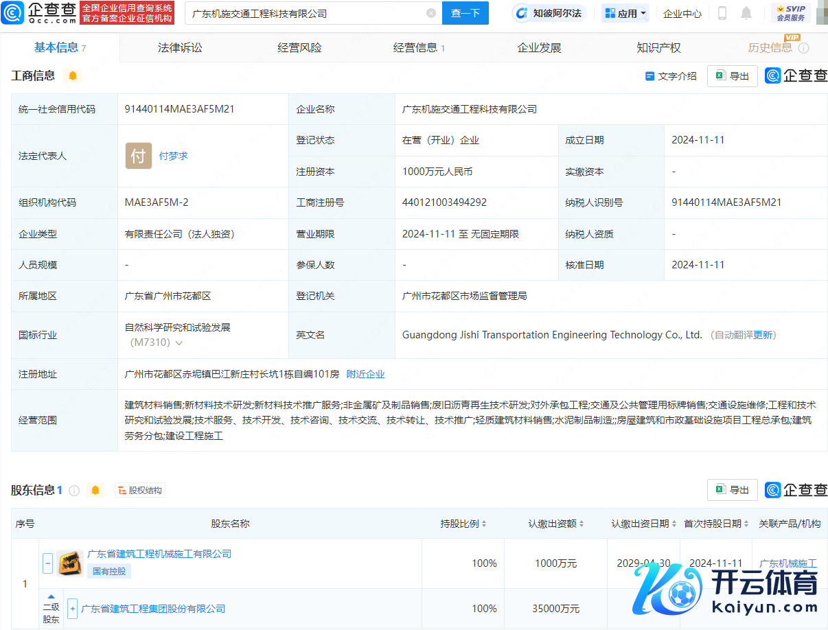The width and height of the screenshot is (828, 630).
Task: Switch to the 法律诉讼 tab
Action: [x=180, y=47]
